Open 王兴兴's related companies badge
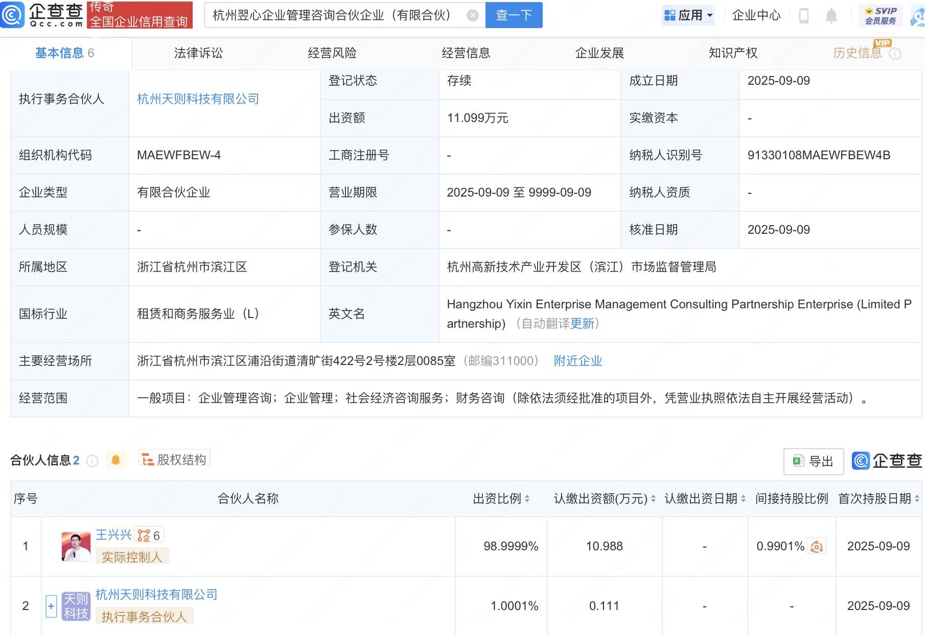 [149, 535]
